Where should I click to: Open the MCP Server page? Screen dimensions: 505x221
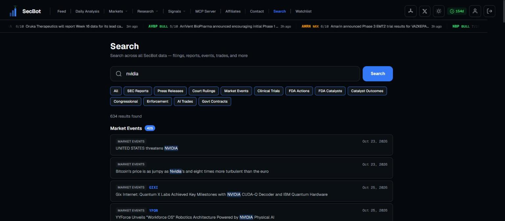click(x=205, y=11)
